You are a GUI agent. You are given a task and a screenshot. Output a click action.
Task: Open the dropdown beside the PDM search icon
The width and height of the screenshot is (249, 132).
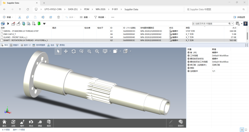242,24
